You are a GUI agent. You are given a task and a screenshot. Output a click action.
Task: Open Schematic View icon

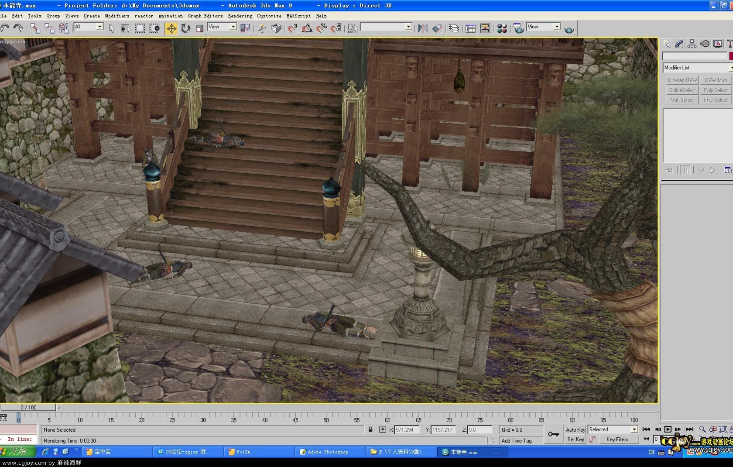(x=485, y=28)
